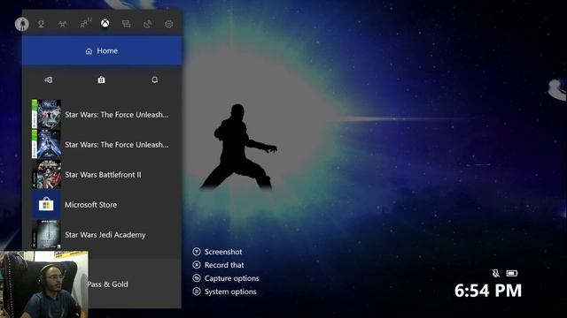Go to Home
This screenshot has width=567, height=318.
102,51
